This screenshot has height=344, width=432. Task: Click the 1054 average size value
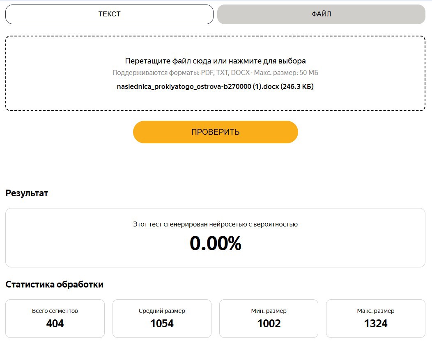[162, 324]
